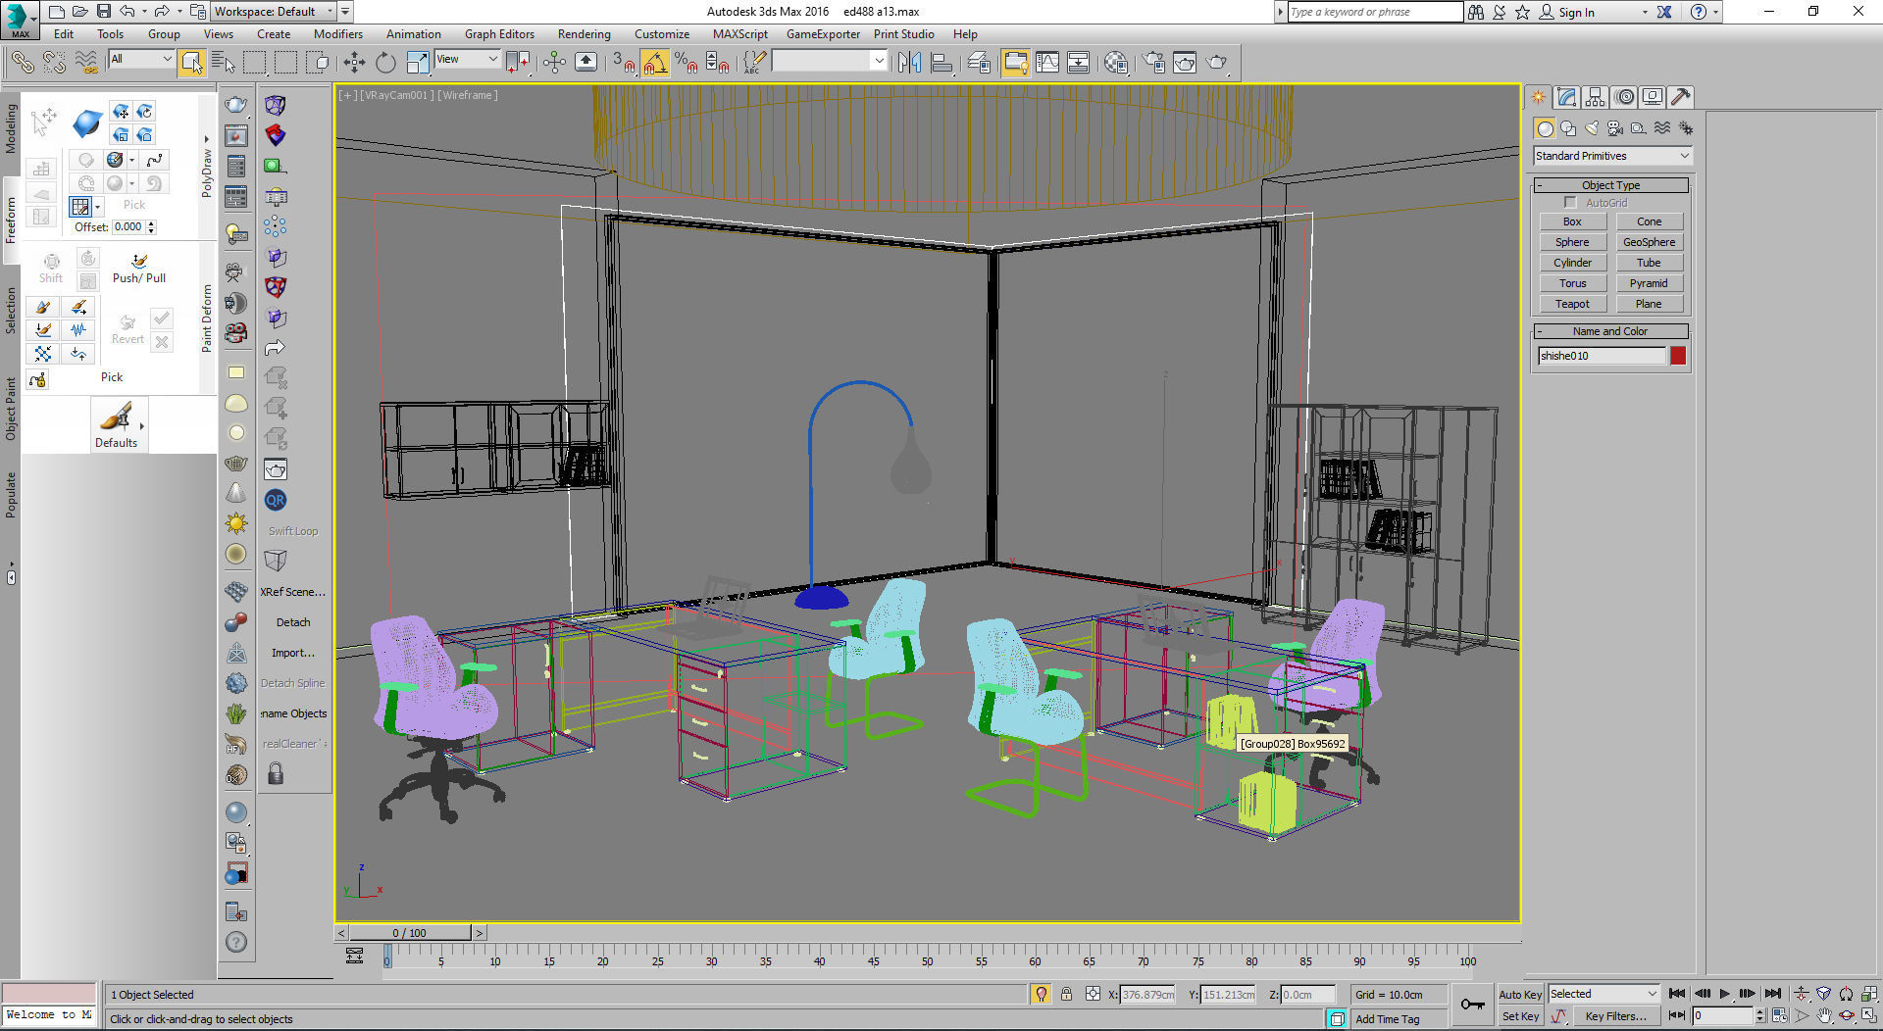
Task: Toggle Percent Snap on toolbar
Action: pos(686,63)
